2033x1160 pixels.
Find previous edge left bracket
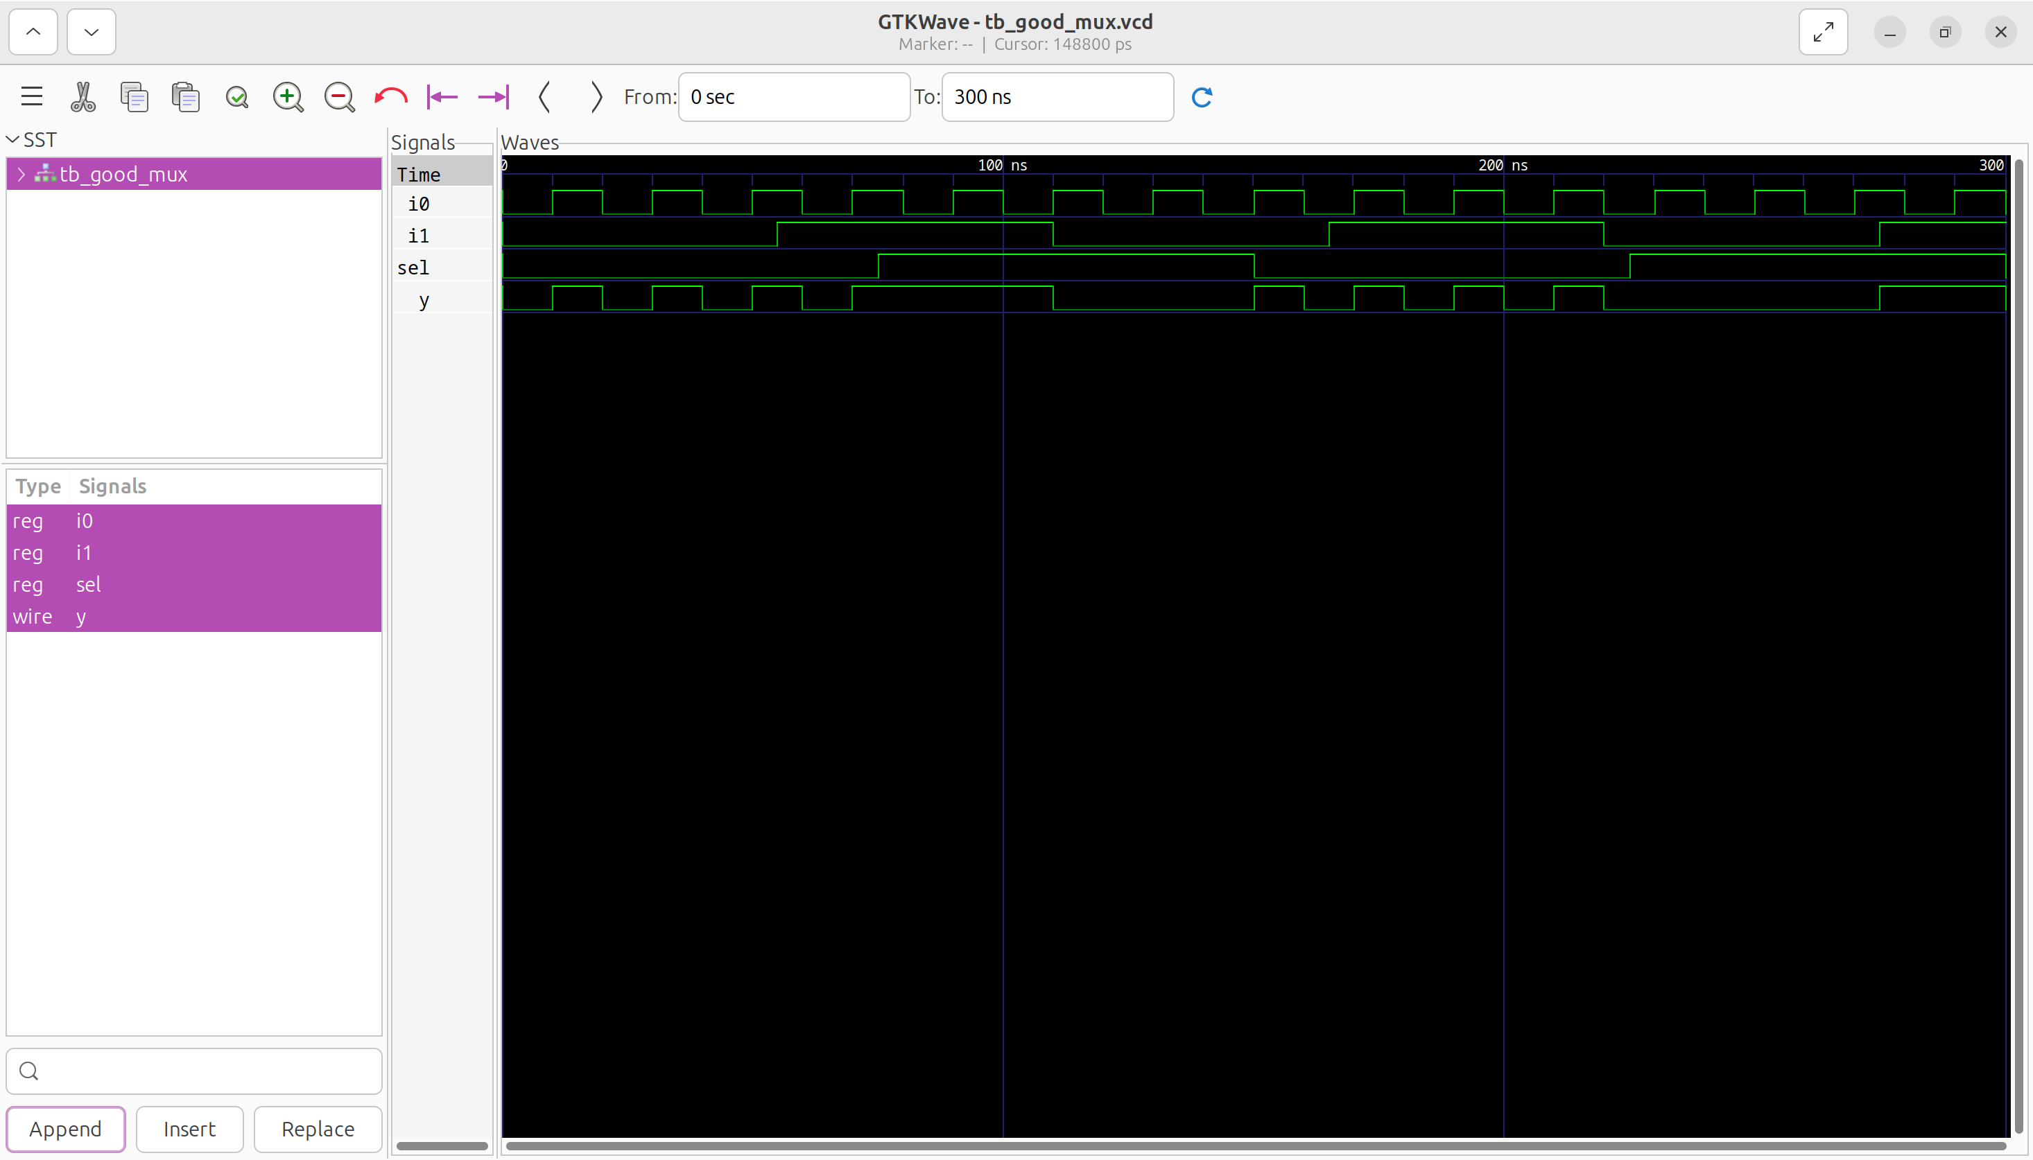(x=544, y=96)
